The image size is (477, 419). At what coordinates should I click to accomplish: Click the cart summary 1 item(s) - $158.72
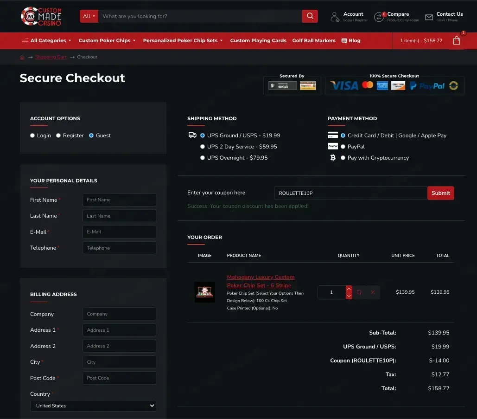(x=421, y=40)
